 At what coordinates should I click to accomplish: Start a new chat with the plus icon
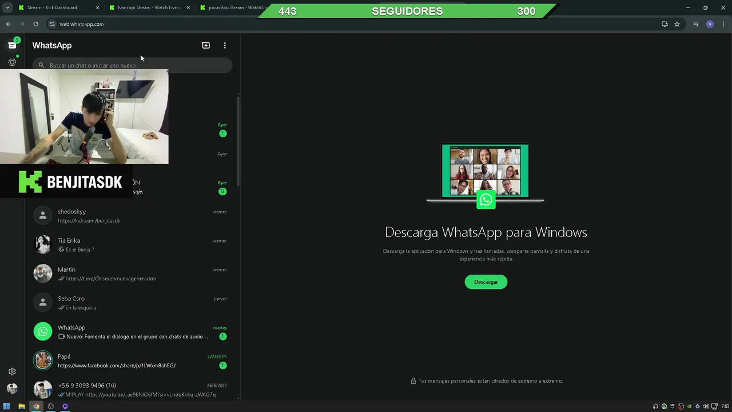206,45
